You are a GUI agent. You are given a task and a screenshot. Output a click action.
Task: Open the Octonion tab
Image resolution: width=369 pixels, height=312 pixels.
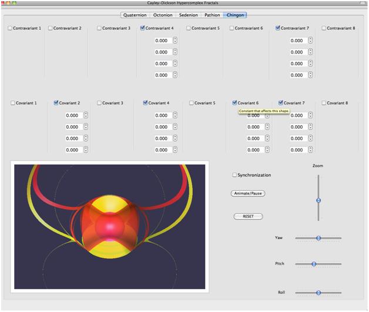[x=163, y=15]
